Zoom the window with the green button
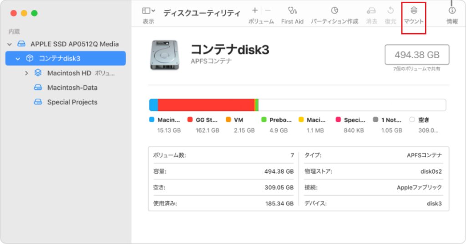Viewport: 466px width, 244px height. click(x=35, y=13)
